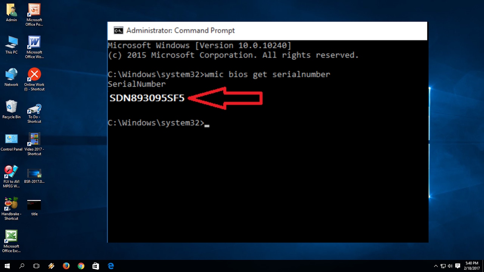Open the Handbrake - Shortcut desktop icon
Image resolution: width=484 pixels, height=272 pixels.
[11, 206]
